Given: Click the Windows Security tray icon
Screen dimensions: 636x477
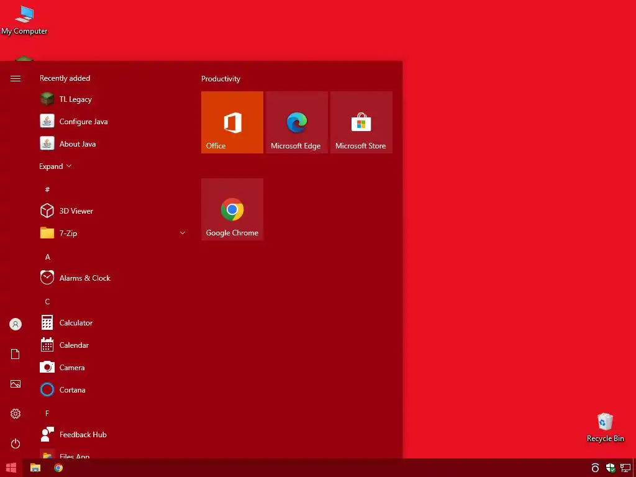Looking at the screenshot, I should tap(611, 468).
